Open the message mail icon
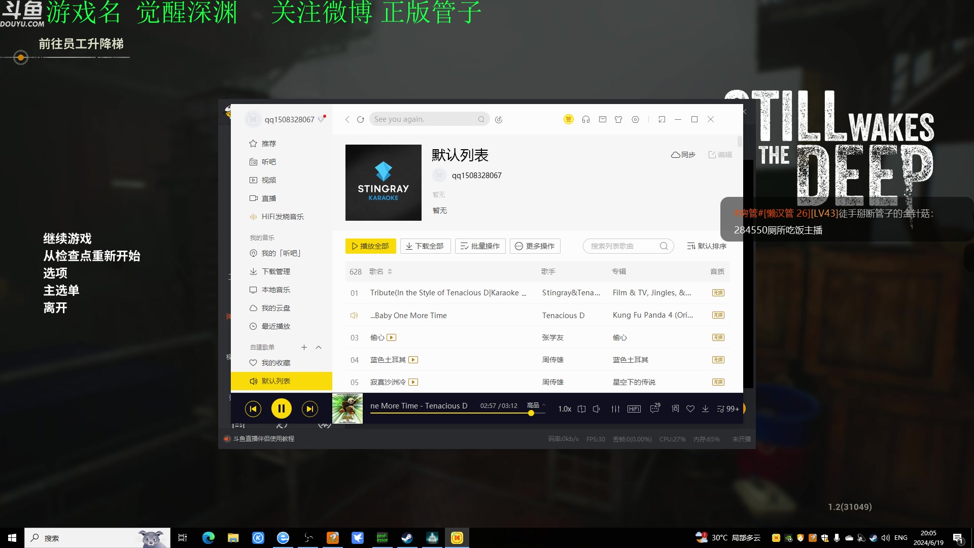 click(602, 119)
